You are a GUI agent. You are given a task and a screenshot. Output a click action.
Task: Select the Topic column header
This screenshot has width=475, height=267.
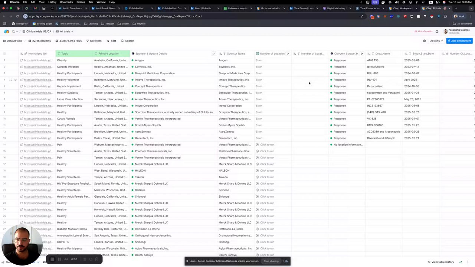pos(74,54)
